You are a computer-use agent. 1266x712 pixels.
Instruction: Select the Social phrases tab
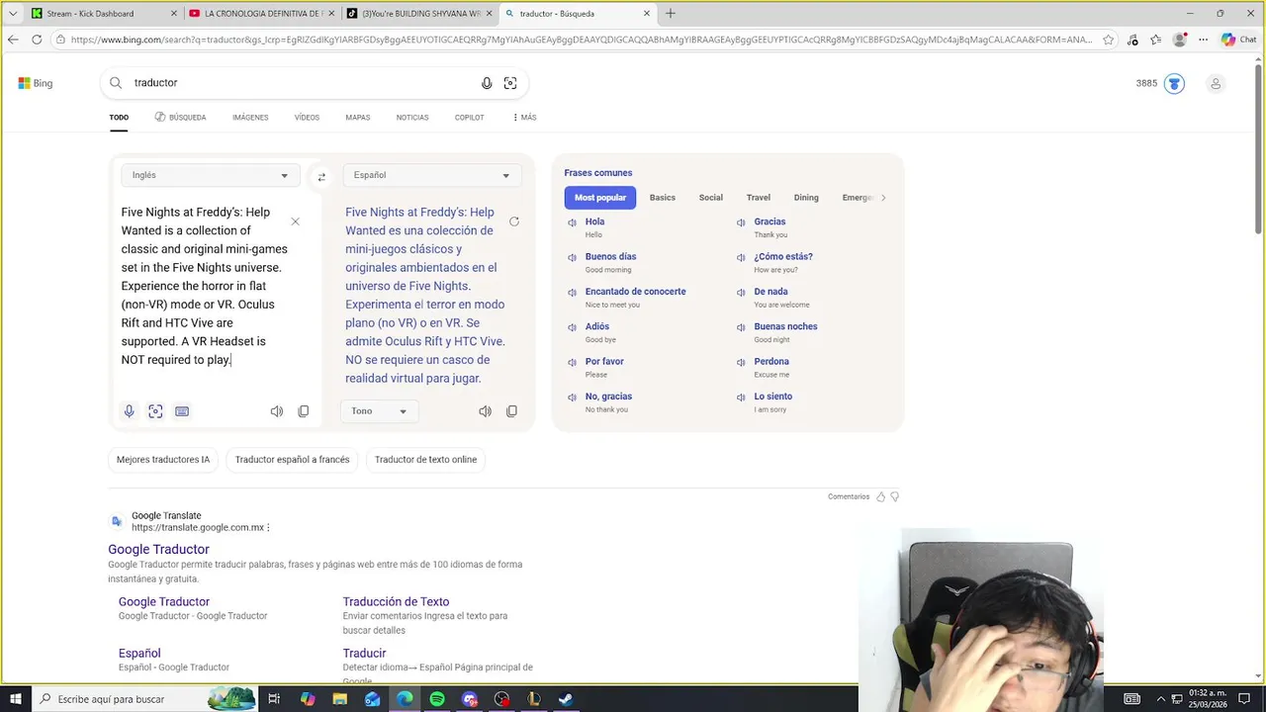pos(711,198)
